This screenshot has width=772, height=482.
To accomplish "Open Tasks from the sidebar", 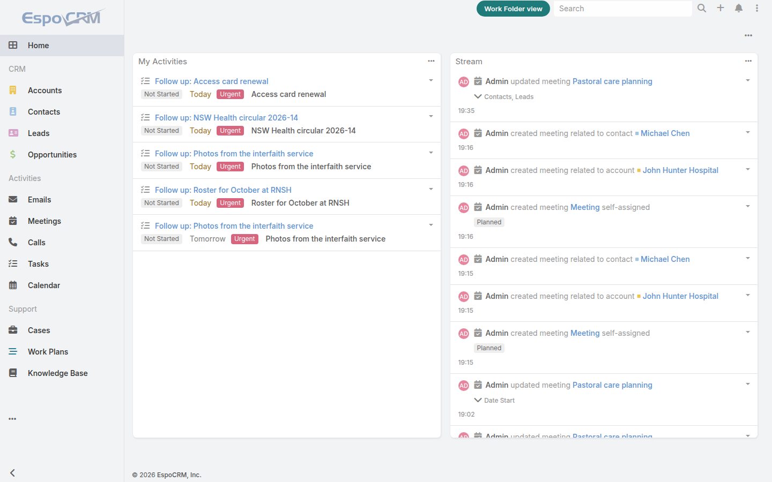I will point(62,264).
